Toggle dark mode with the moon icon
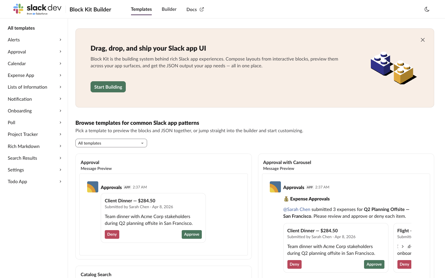The height and width of the screenshot is (278, 445). point(427,9)
